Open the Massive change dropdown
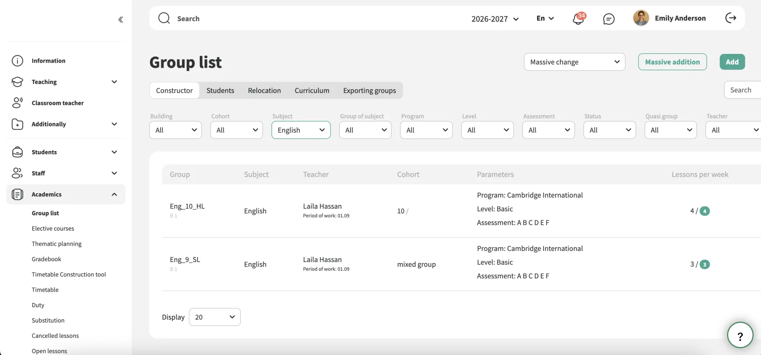 [x=575, y=62]
